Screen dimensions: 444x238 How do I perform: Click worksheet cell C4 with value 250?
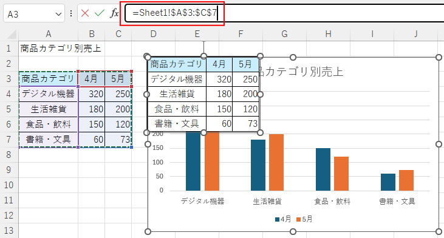pos(118,94)
